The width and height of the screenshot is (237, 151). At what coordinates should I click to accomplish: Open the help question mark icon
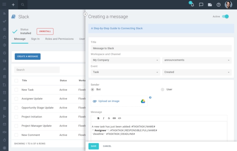[x=219, y=5]
